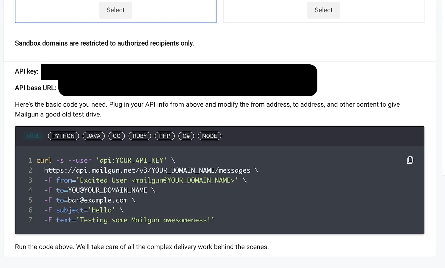The height and width of the screenshot is (268, 445).
Task: Click the API key label
Action: pyautogui.click(x=27, y=71)
